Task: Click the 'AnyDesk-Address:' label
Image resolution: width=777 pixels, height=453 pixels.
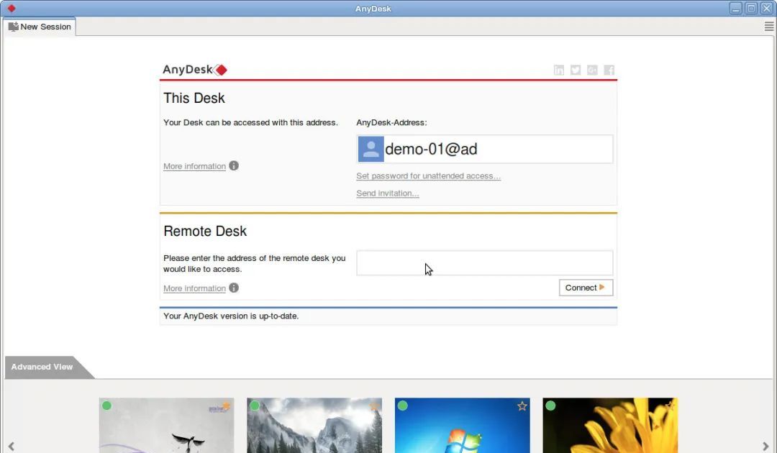Action: point(391,122)
